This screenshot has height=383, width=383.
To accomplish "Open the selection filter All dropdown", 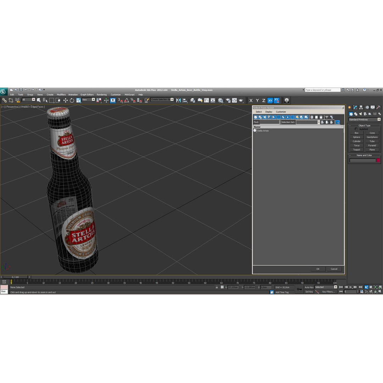I will click(29, 100).
